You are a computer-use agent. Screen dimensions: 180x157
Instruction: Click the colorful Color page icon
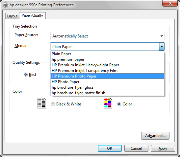pos(108,103)
